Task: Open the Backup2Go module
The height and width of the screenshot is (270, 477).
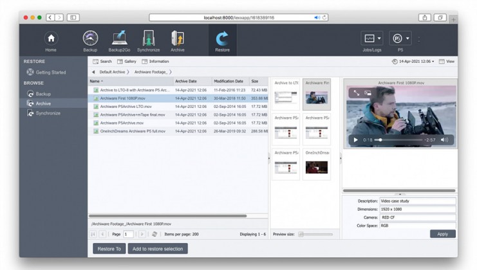Action: [119, 41]
